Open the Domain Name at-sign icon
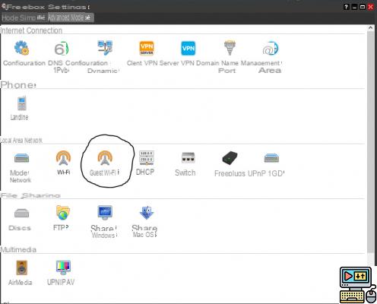The image size is (377, 304). (x=271, y=49)
